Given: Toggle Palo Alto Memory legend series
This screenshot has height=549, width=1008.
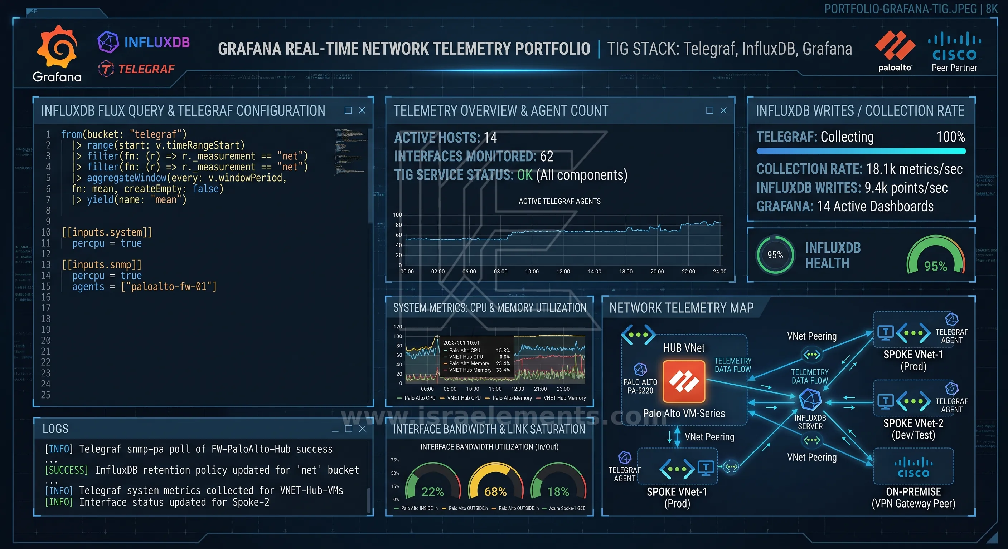Looking at the screenshot, I should [508, 398].
